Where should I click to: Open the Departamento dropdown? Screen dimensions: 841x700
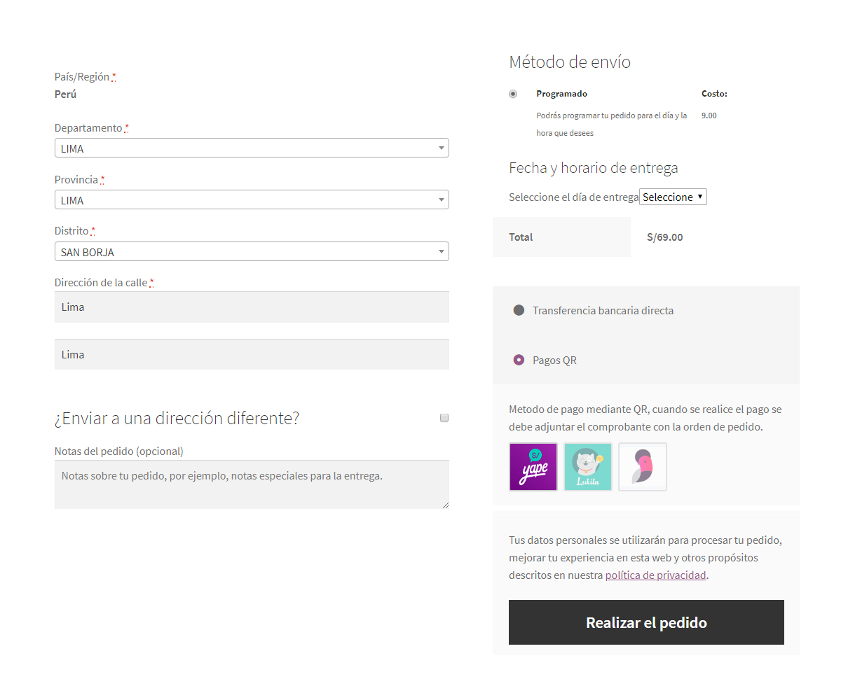[252, 148]
